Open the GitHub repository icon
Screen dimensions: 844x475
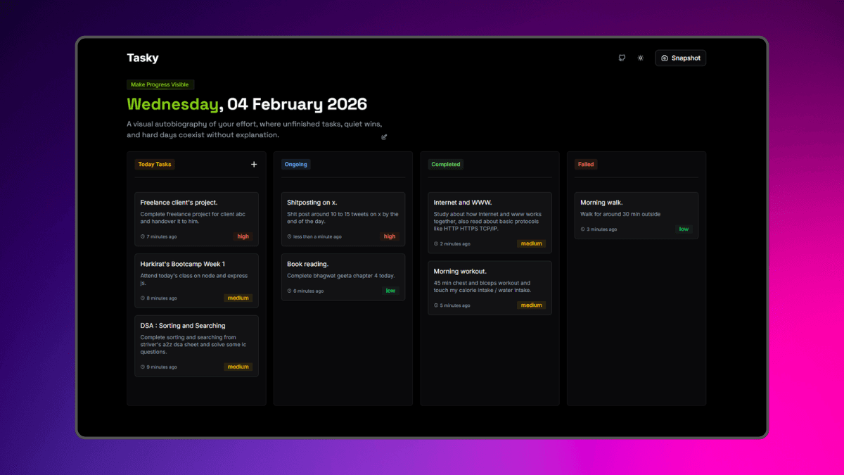pos(622,58)
